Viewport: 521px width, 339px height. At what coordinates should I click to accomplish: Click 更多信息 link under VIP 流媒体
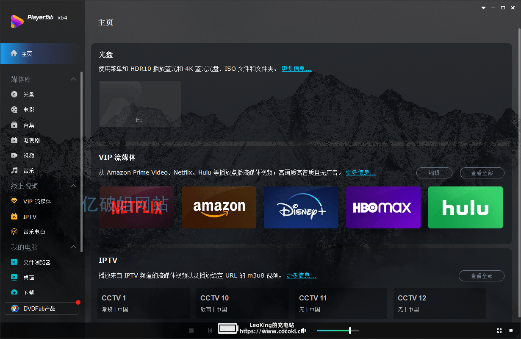pos(361,172)
